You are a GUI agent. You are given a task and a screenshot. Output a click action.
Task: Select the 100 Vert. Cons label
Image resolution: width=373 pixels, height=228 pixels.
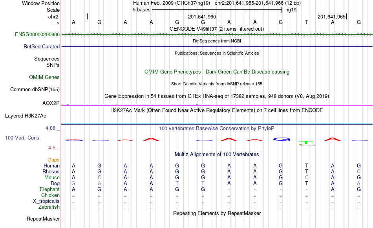tap(22, 138)
